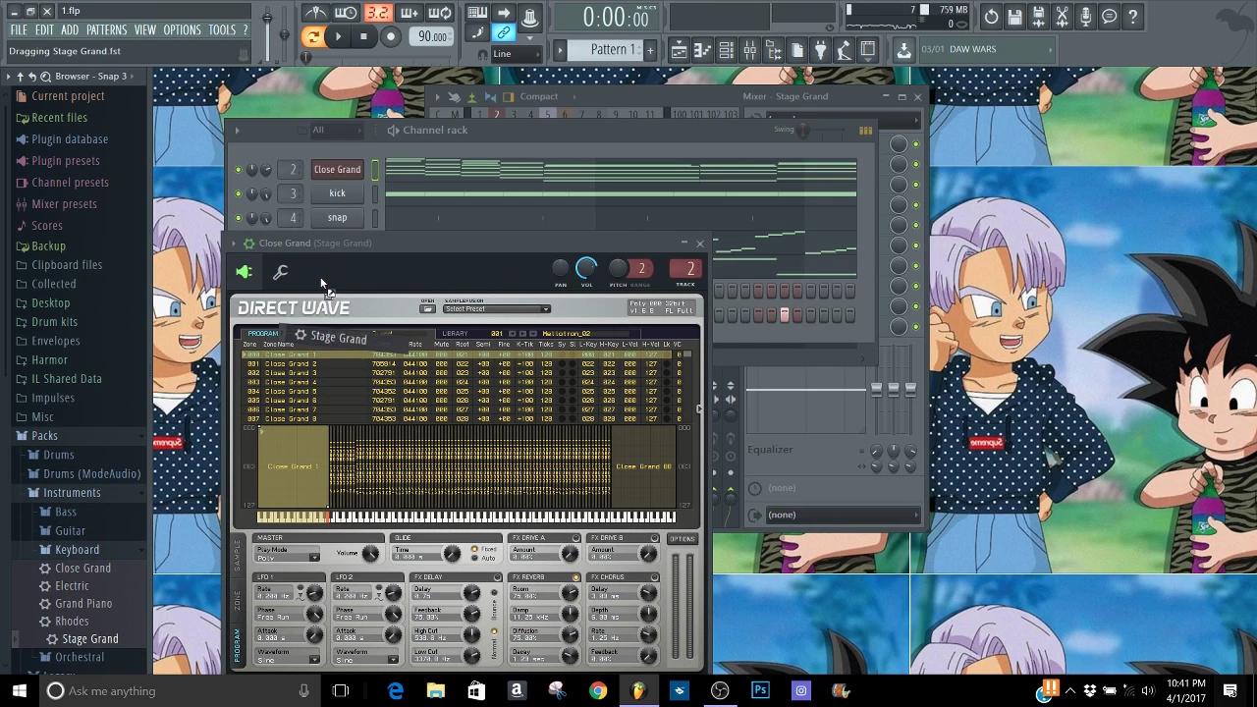
Task: Toggle loop recording icon
Action: [440, 13]
